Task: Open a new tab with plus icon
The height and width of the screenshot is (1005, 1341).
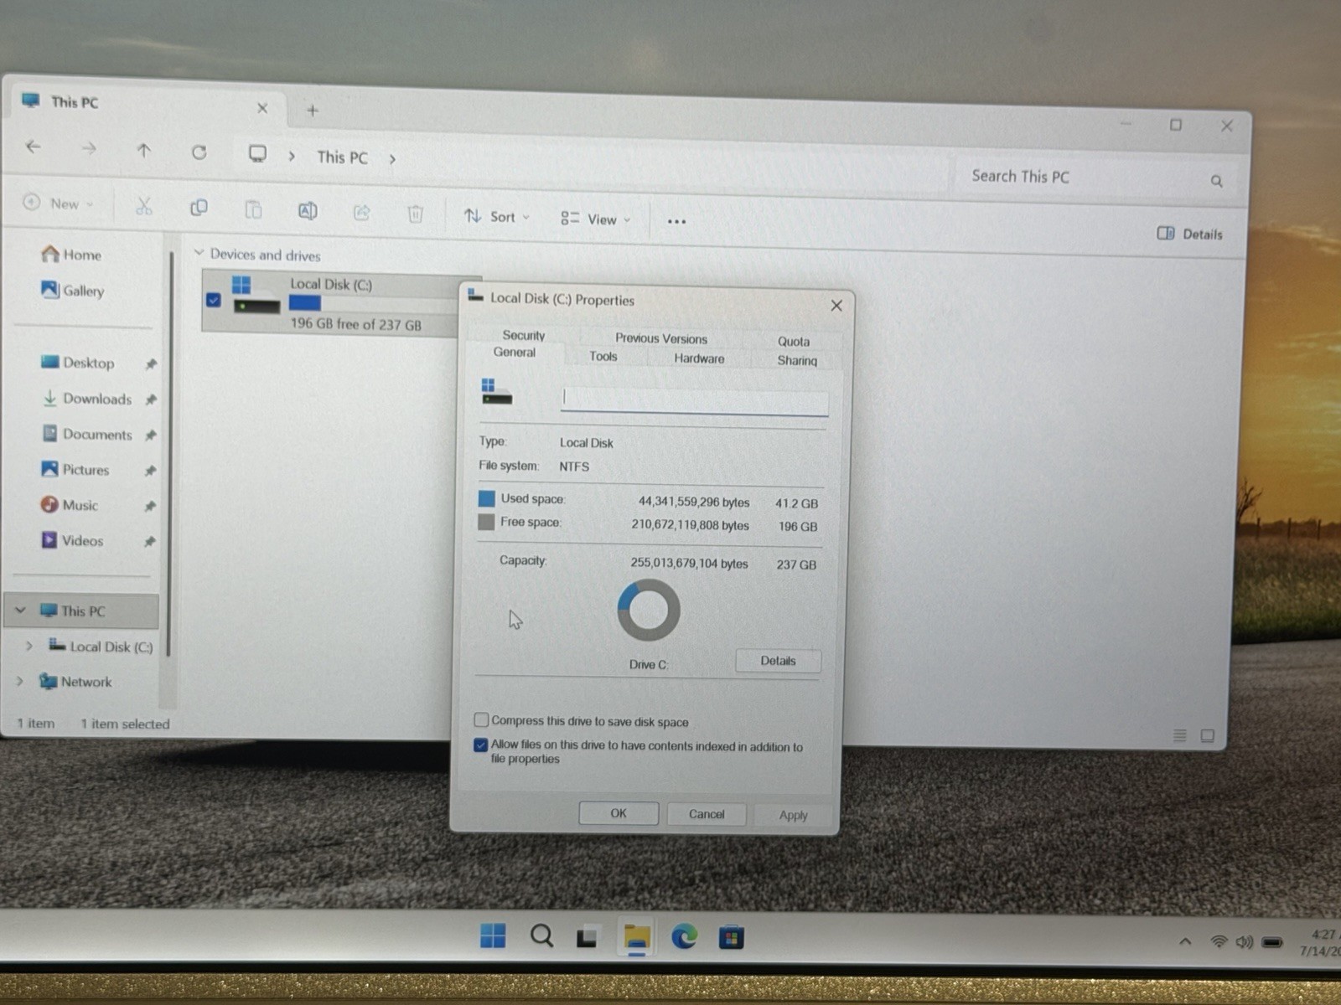Action: (x=312, y=111)
